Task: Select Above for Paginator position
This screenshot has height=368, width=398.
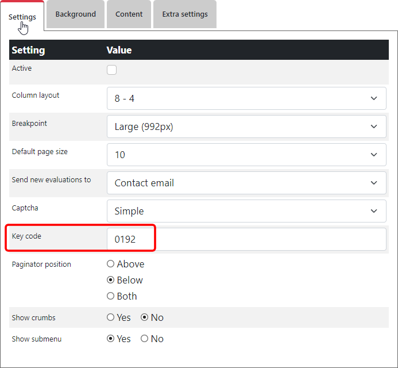Action: click(x=111, y=264)
